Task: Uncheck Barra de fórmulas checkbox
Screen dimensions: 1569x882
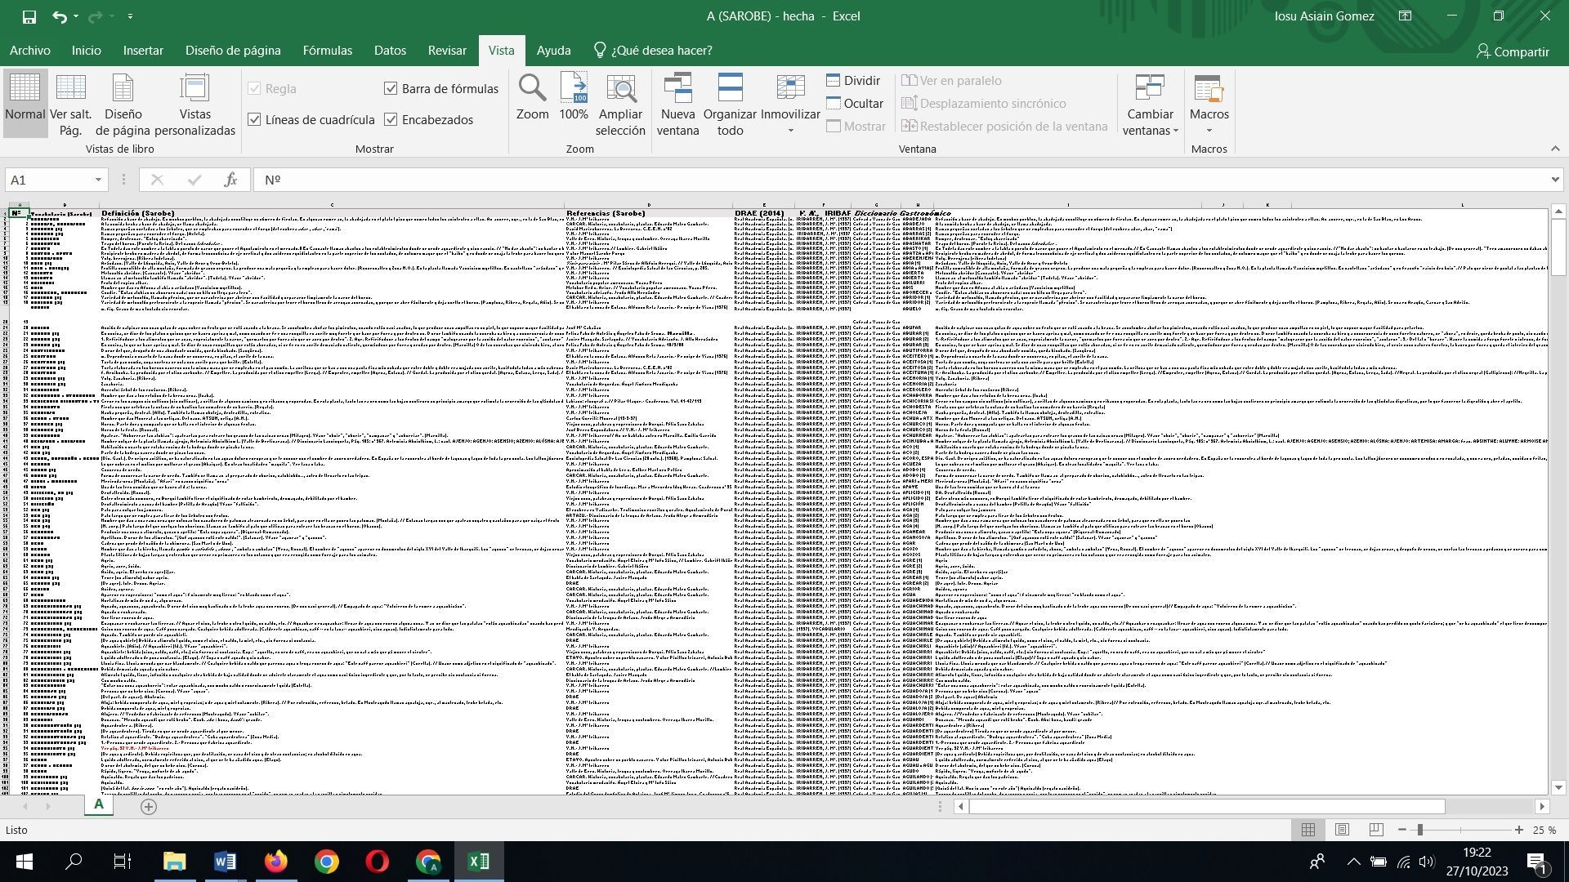Action: [x=391, y=88]
